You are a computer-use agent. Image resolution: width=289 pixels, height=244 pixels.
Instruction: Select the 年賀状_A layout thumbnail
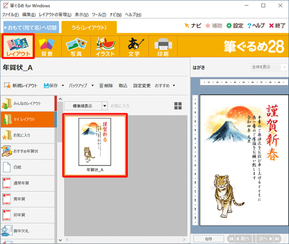click(95, 145)
